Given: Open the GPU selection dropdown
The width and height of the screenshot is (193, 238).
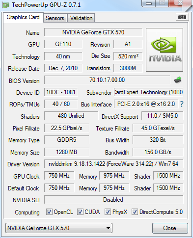Looking at the screenshot, I should [x=59, y=228].
